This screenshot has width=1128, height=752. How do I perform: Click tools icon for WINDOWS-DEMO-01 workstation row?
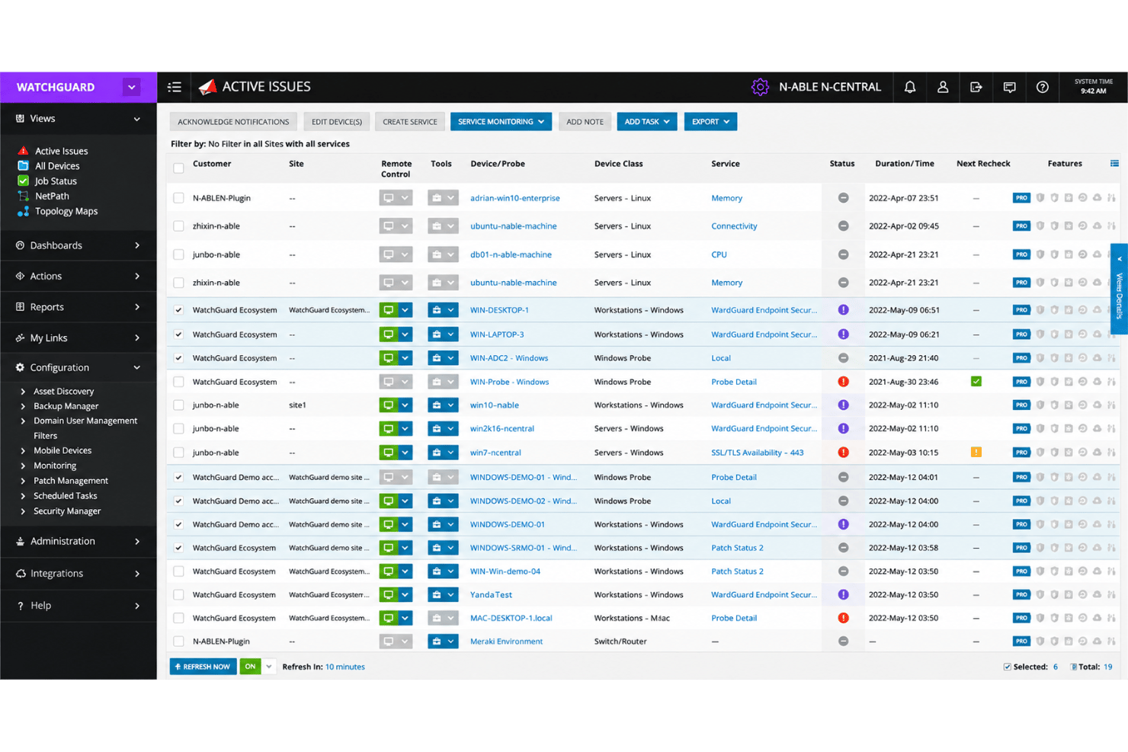pos(436,525)
